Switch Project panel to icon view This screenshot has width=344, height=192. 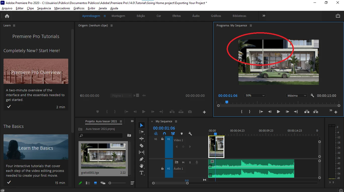pyautogui.click(x=95, y=183)
